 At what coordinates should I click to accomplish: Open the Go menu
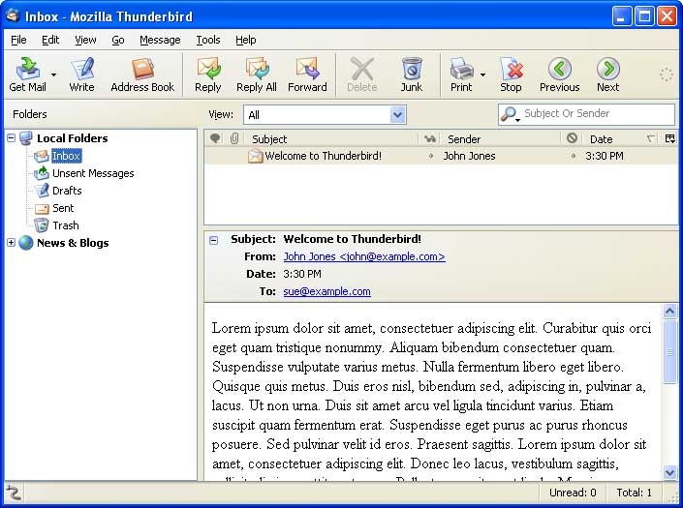pyautogui.click(x=118, y=40)
